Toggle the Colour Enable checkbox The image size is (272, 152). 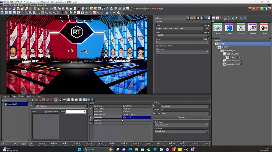click(208, 26)
